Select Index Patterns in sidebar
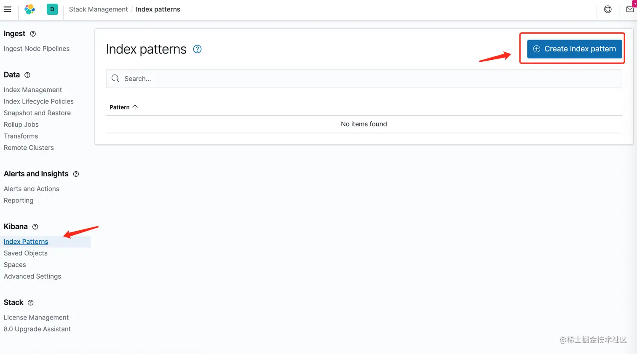 pyautogui.click(x=26, y=242)
